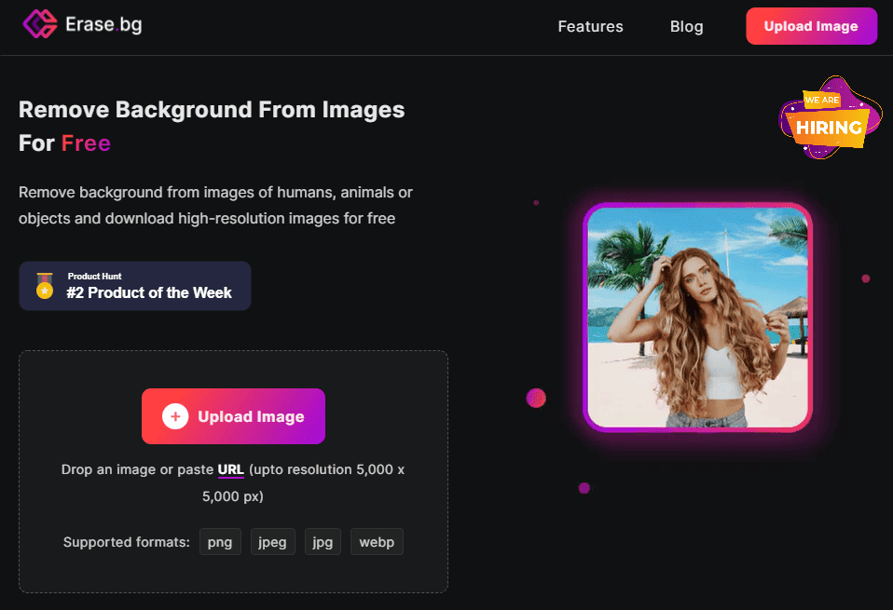
Task: Click the description text about humans, animals
Action: pyautogui.click(x=215, y=206)
